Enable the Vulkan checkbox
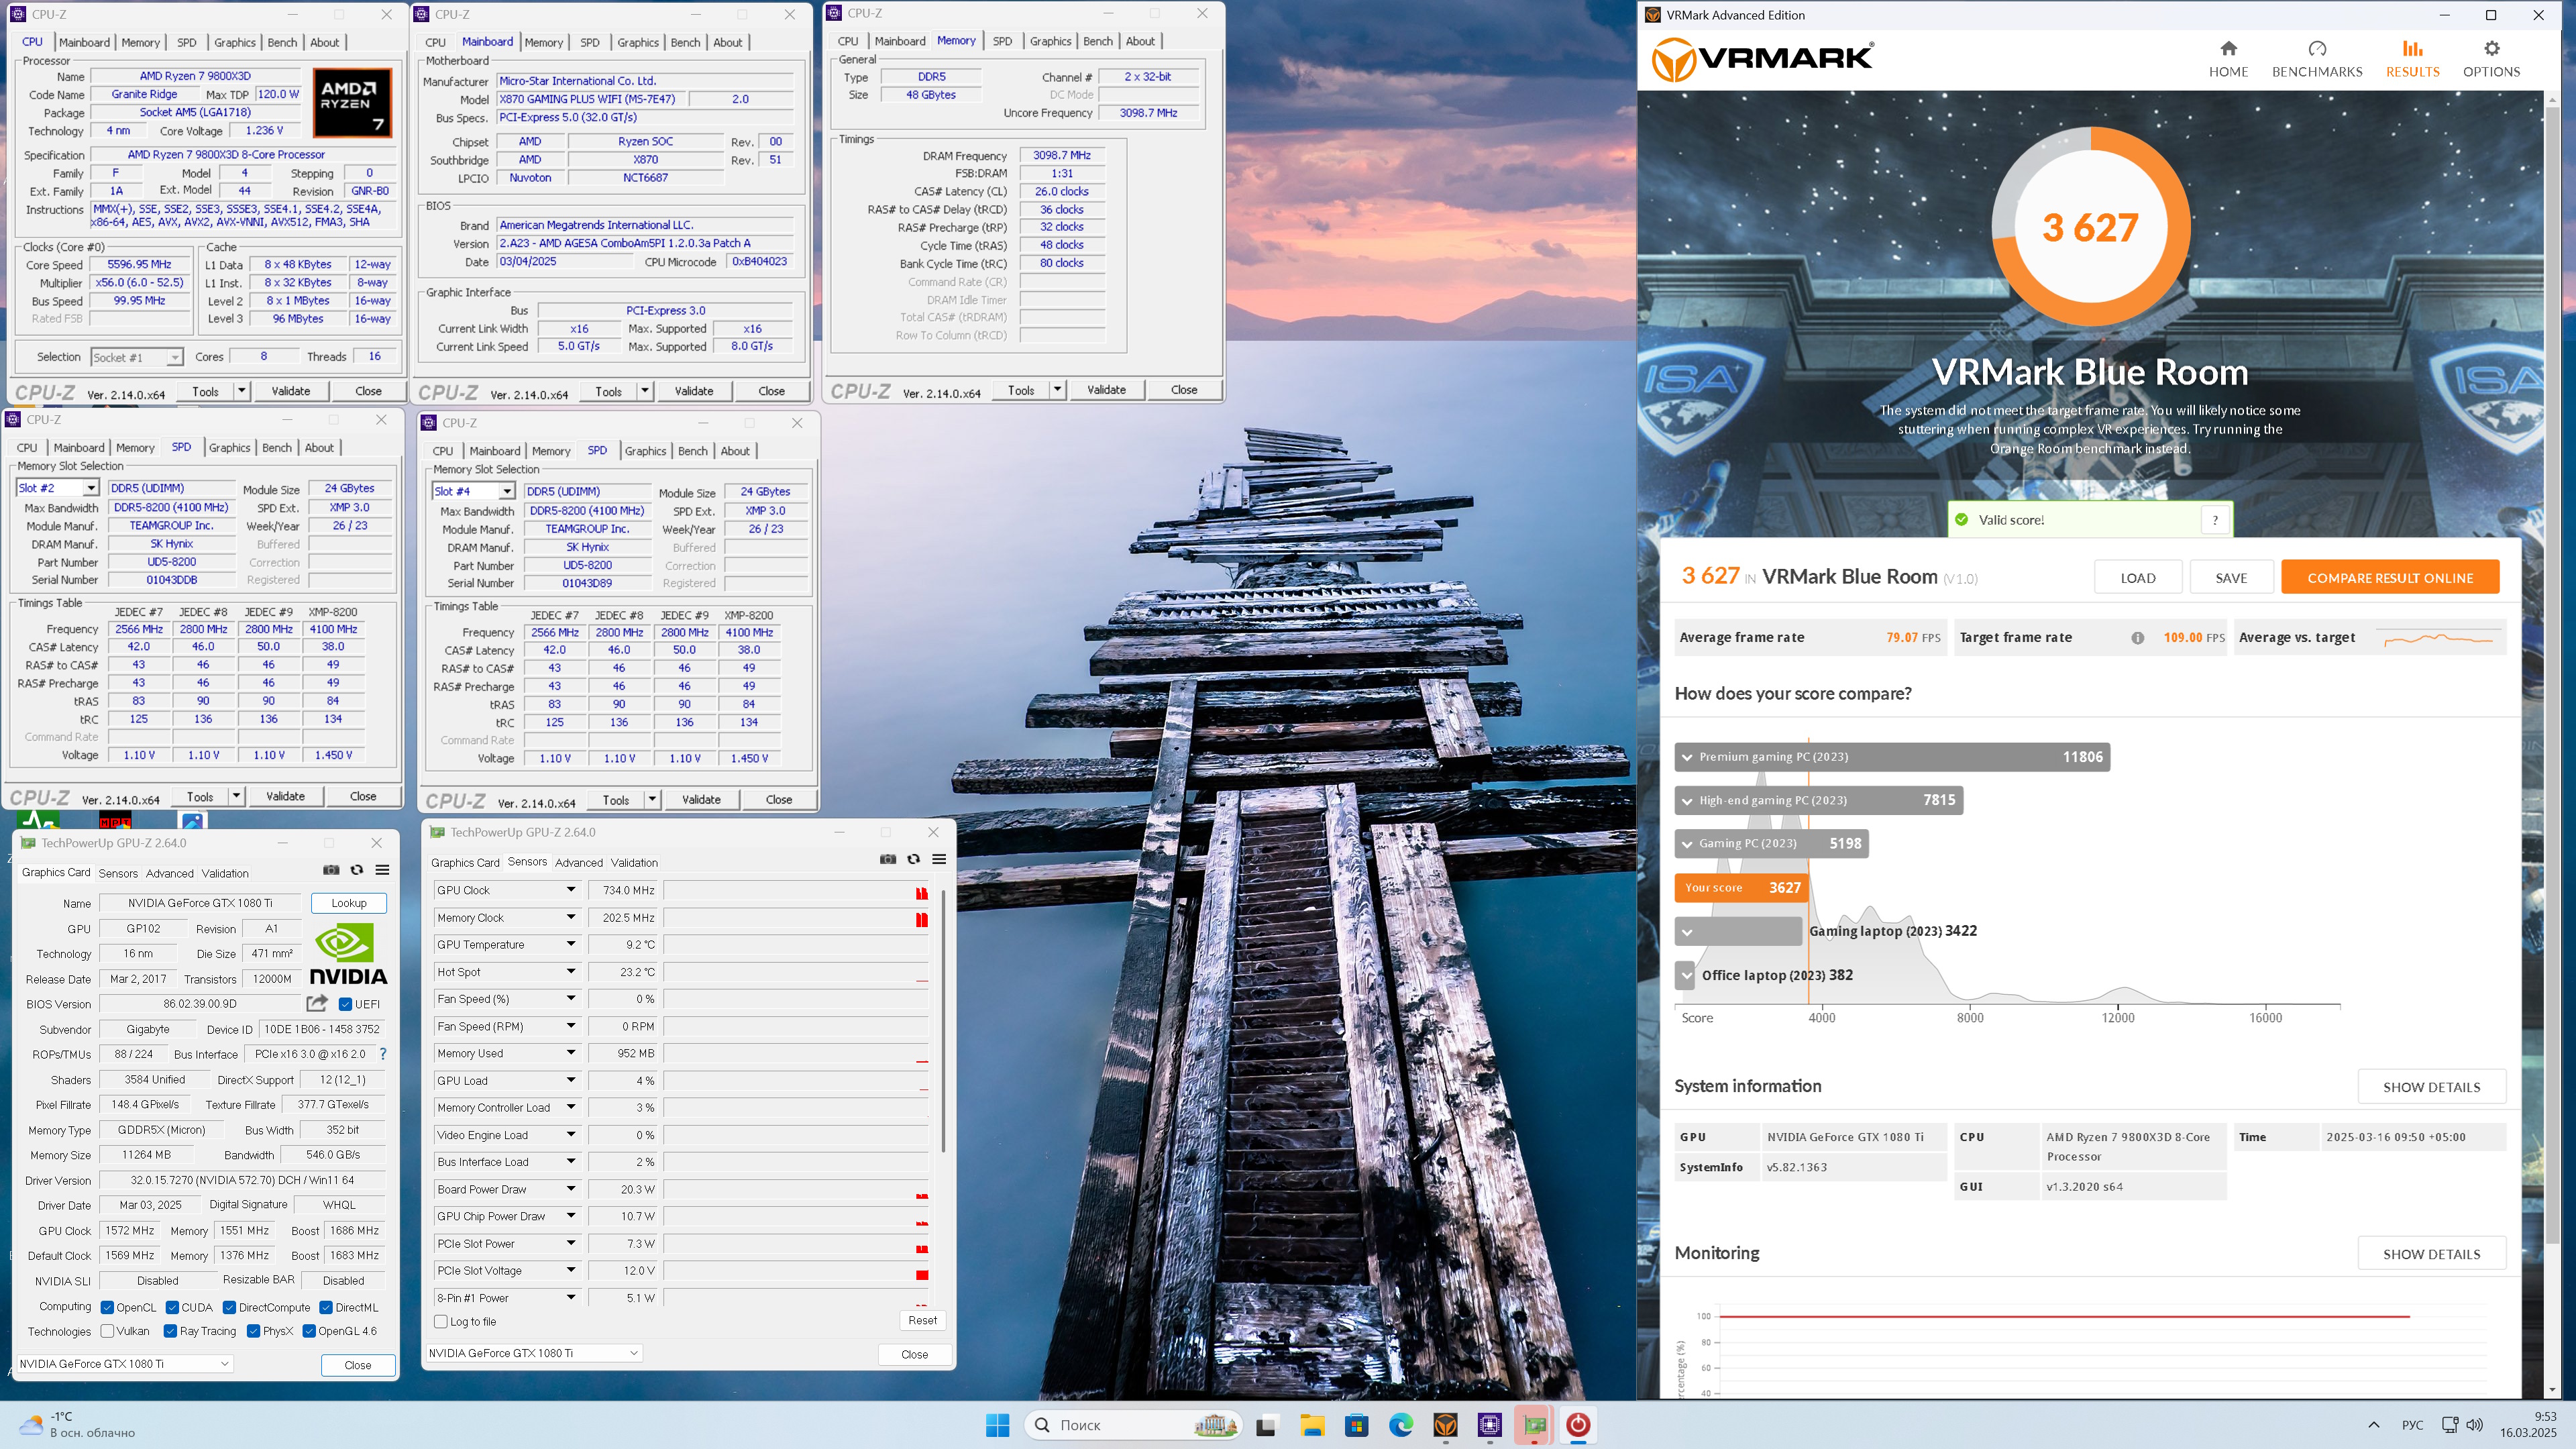Screen dimensions: 2576x1449 (x=107, y=1331)
